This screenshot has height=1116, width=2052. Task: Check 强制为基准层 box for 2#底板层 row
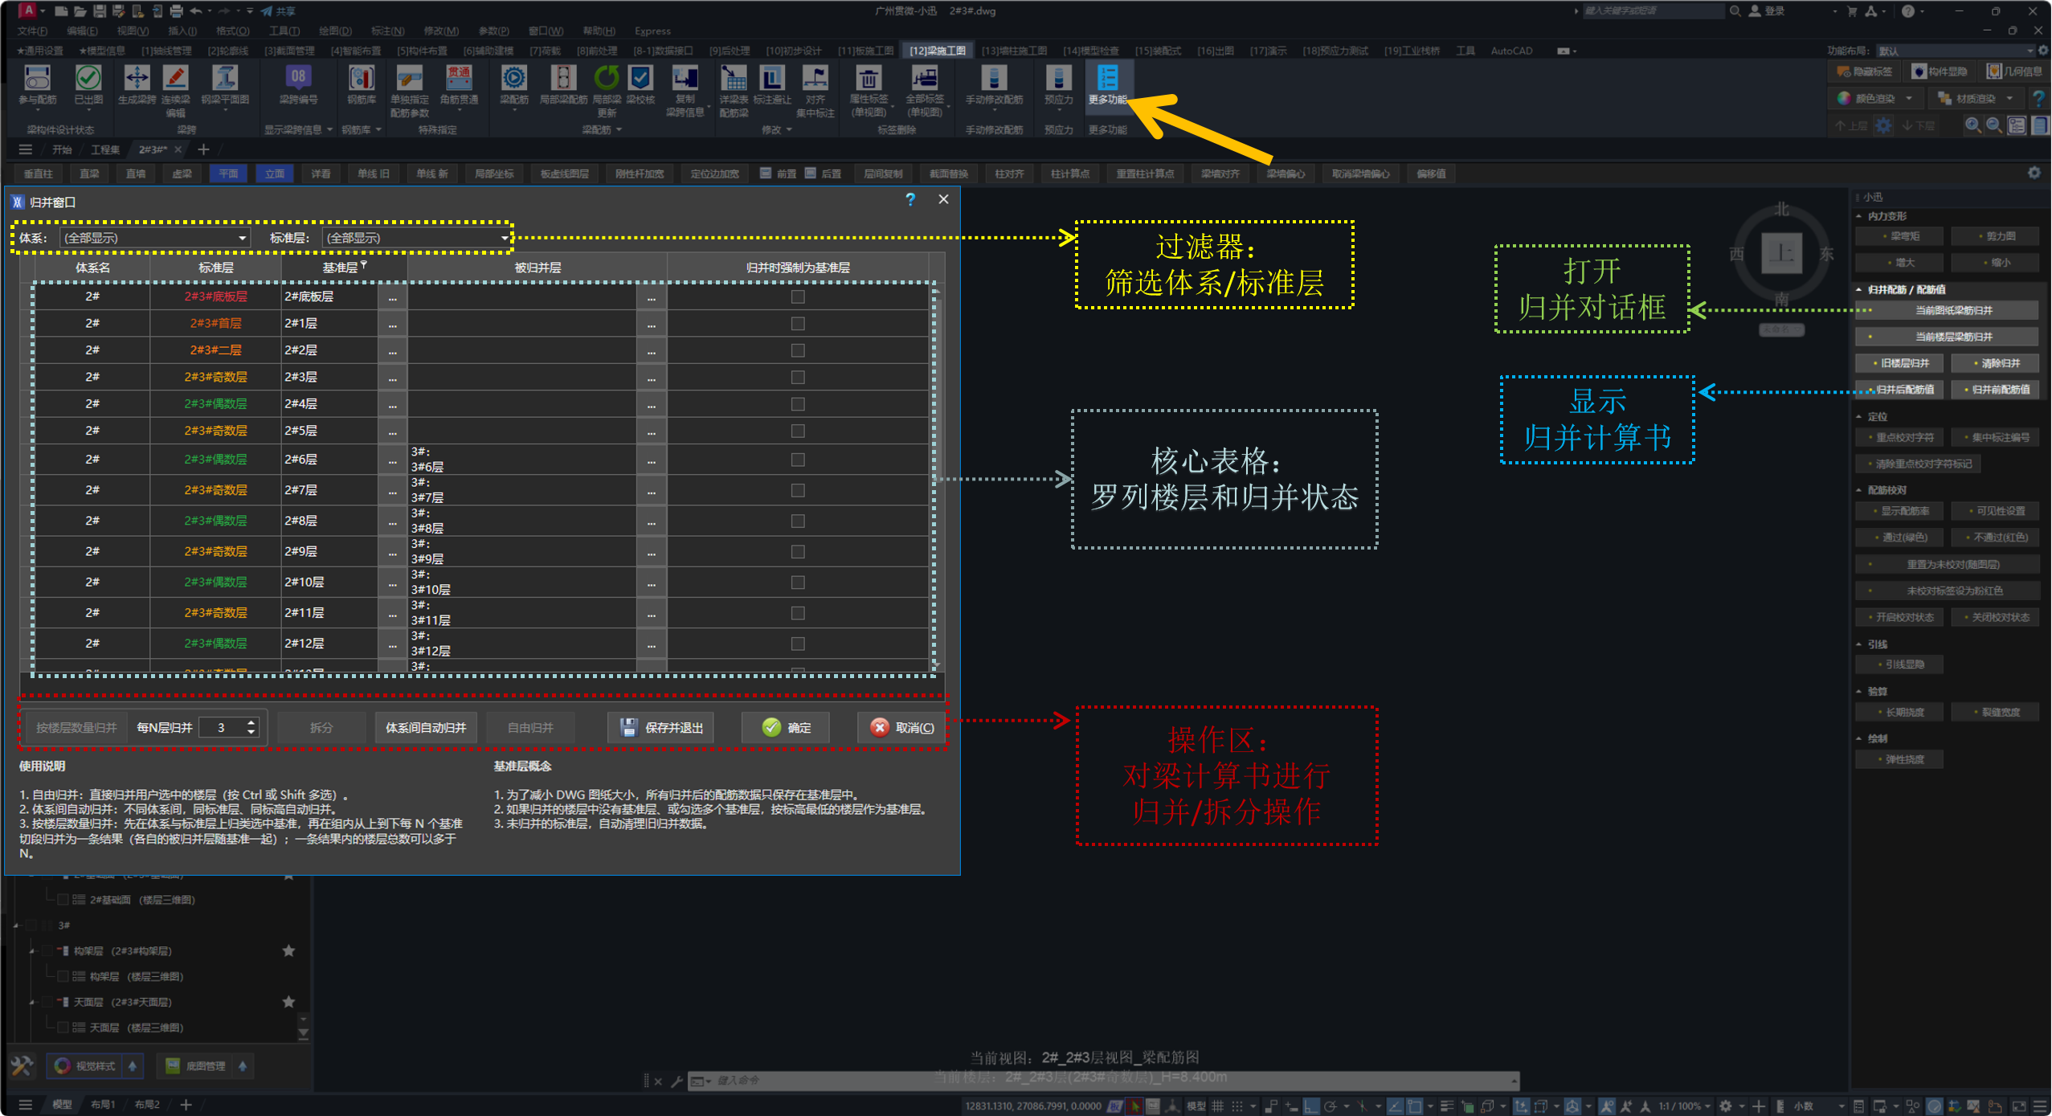click(x=798, y=297)
